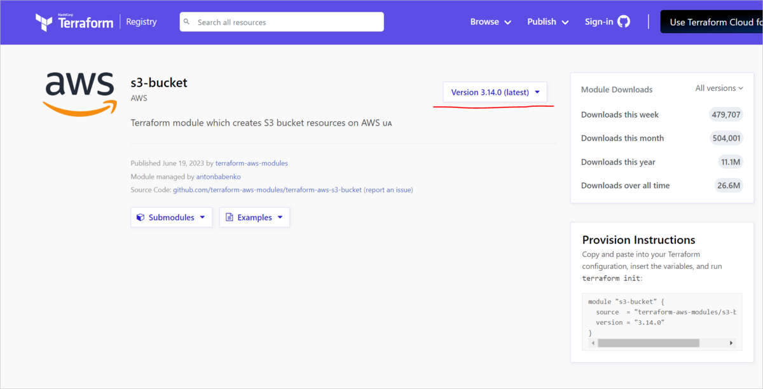Click the code scrollbar left arrow

point(593,343)
